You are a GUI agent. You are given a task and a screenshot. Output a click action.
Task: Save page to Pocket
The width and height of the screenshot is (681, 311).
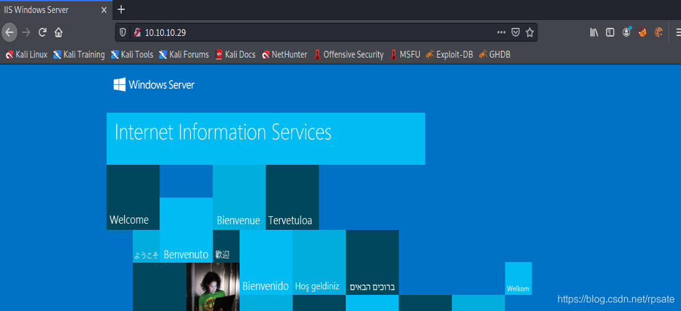click(515, 32)
